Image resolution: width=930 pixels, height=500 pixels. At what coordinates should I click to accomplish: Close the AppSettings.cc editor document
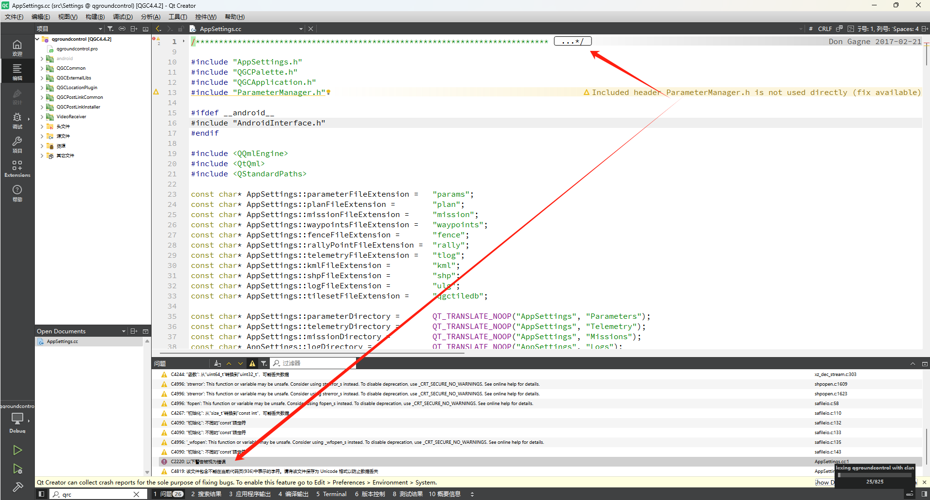coord(311,29)
